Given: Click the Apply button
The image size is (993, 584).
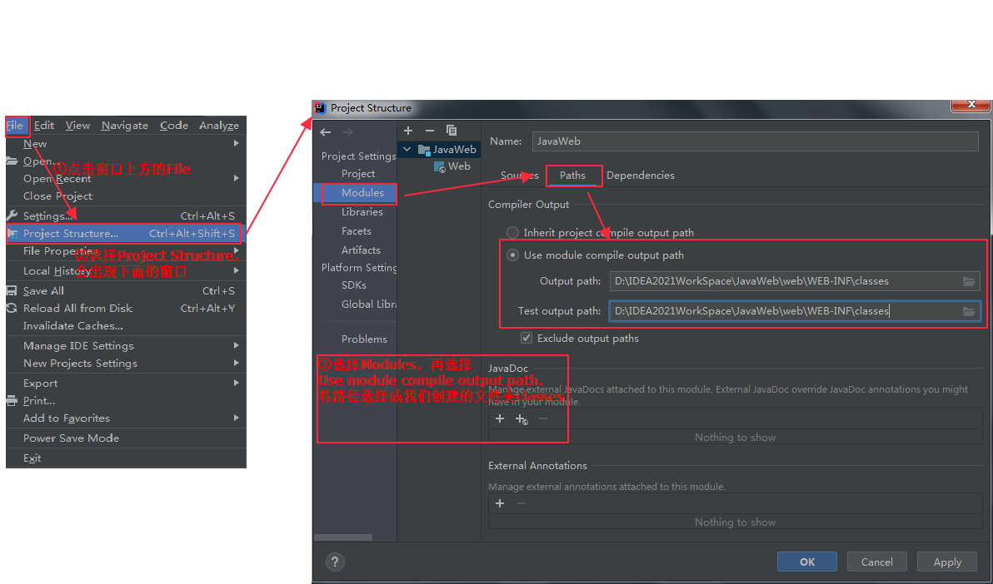Looking at the screenshot, I should (947, 562).
